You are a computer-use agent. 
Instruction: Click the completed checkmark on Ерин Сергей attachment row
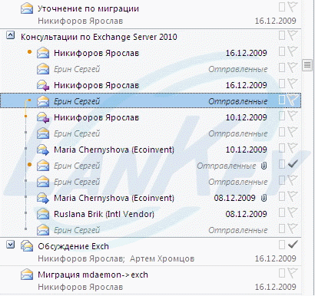[x=293, y=165]
